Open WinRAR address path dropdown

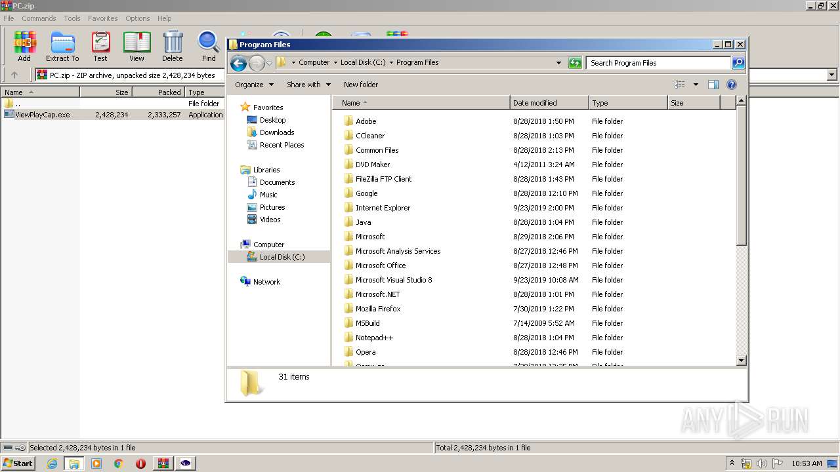click(832, 75)
